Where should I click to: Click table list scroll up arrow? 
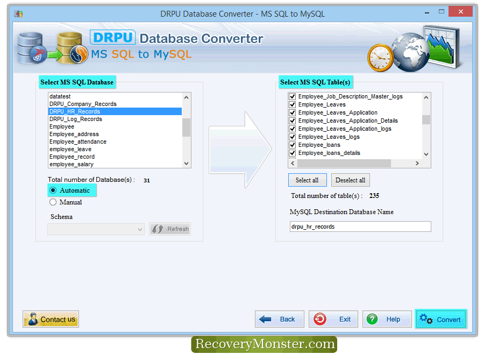coord(426,97)
